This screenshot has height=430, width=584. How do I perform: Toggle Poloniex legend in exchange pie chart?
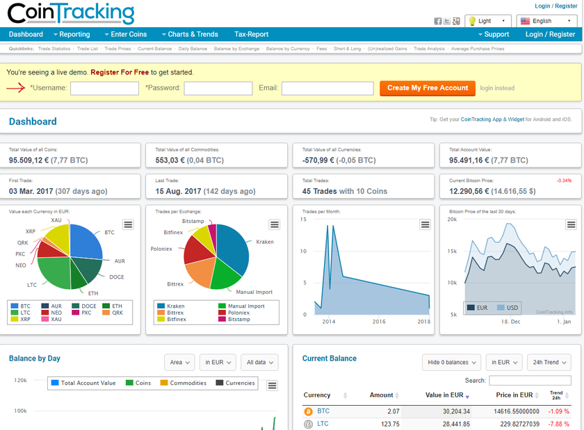[x=234, y=313]
